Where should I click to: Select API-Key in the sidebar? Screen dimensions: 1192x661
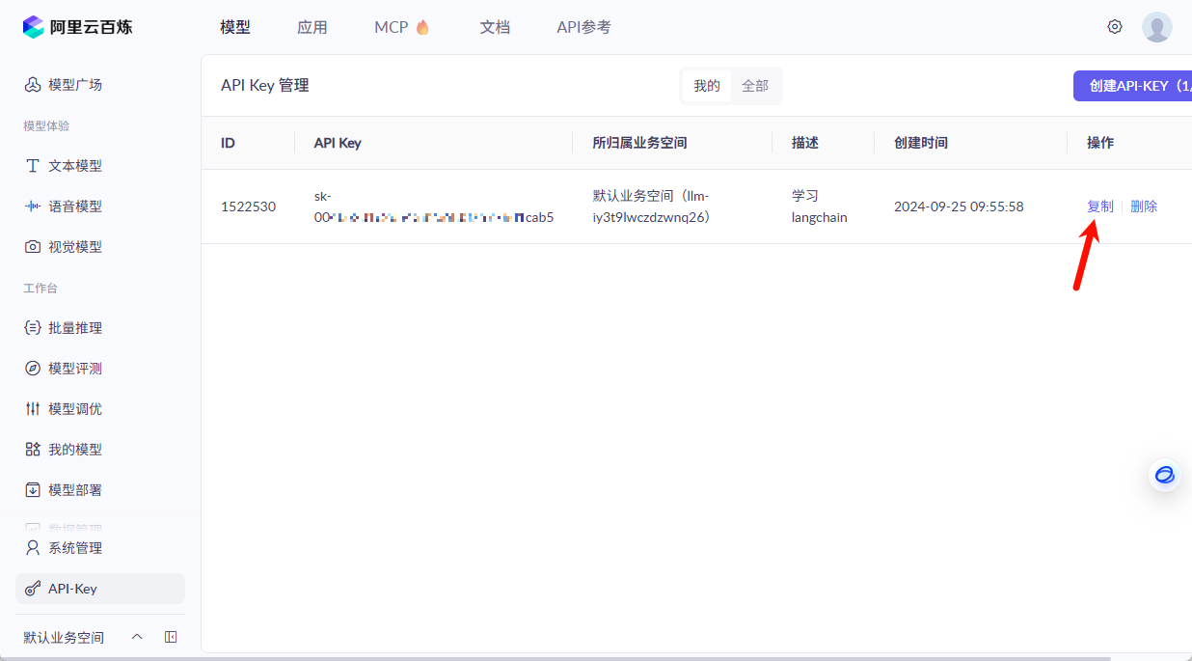100,589
